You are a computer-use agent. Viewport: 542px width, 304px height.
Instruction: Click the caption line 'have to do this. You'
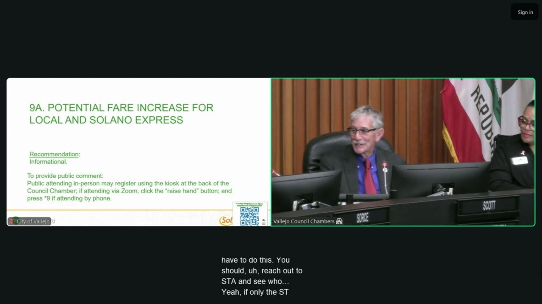[255, 260]
